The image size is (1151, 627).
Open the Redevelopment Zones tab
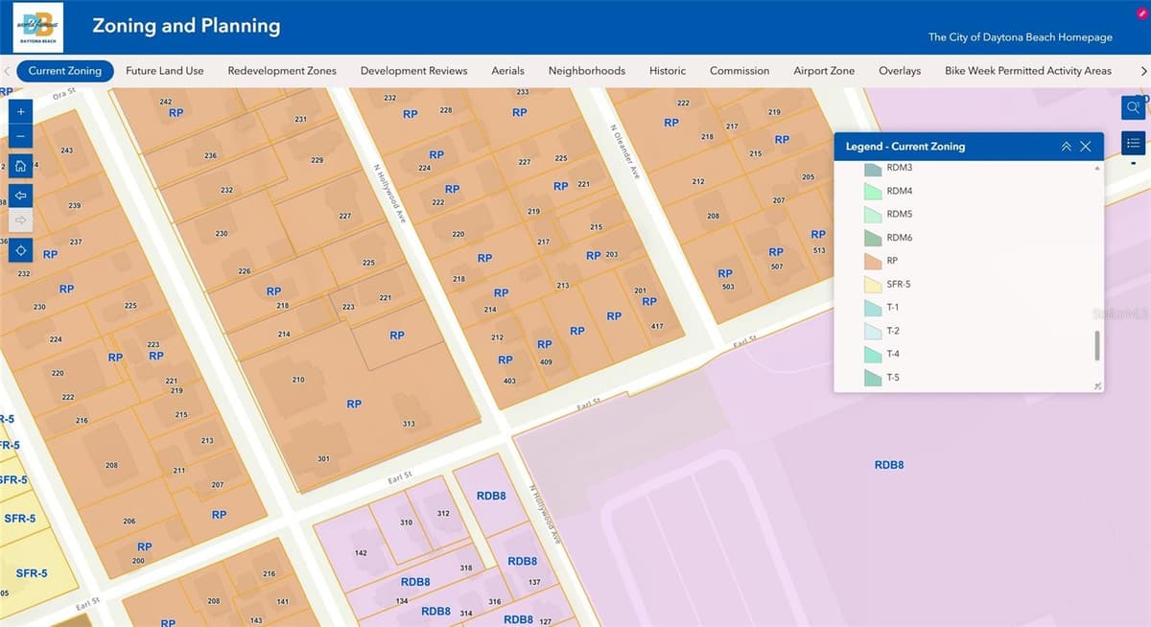click(x=282, y=71)
